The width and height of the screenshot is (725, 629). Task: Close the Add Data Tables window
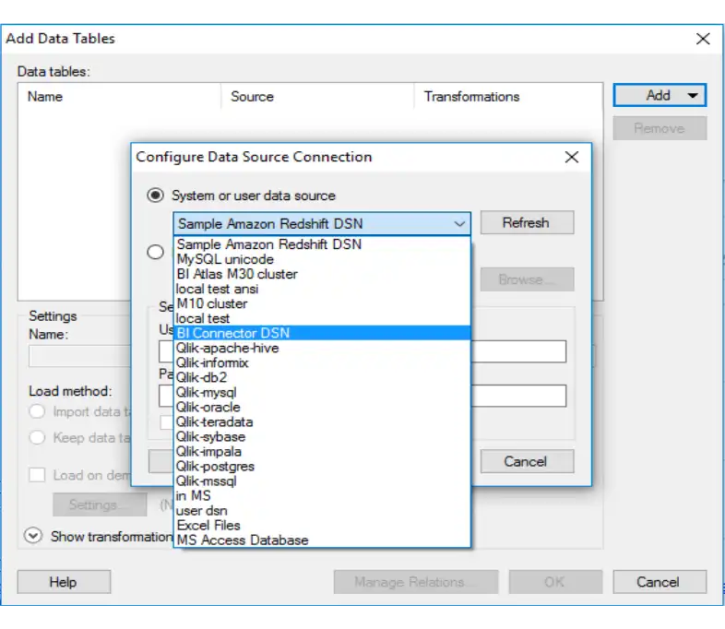point(703,39)
